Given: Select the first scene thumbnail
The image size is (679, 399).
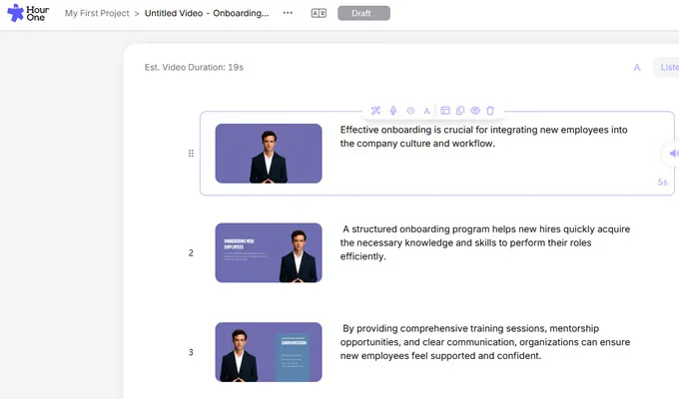Looking at the screenshot, I should (269, 154).
